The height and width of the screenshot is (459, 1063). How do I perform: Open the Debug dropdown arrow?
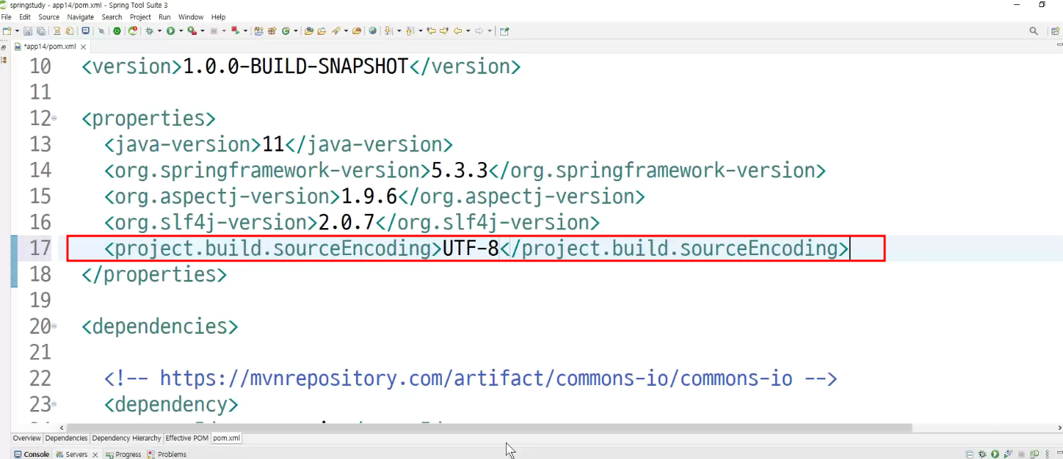tap(159, 31)
